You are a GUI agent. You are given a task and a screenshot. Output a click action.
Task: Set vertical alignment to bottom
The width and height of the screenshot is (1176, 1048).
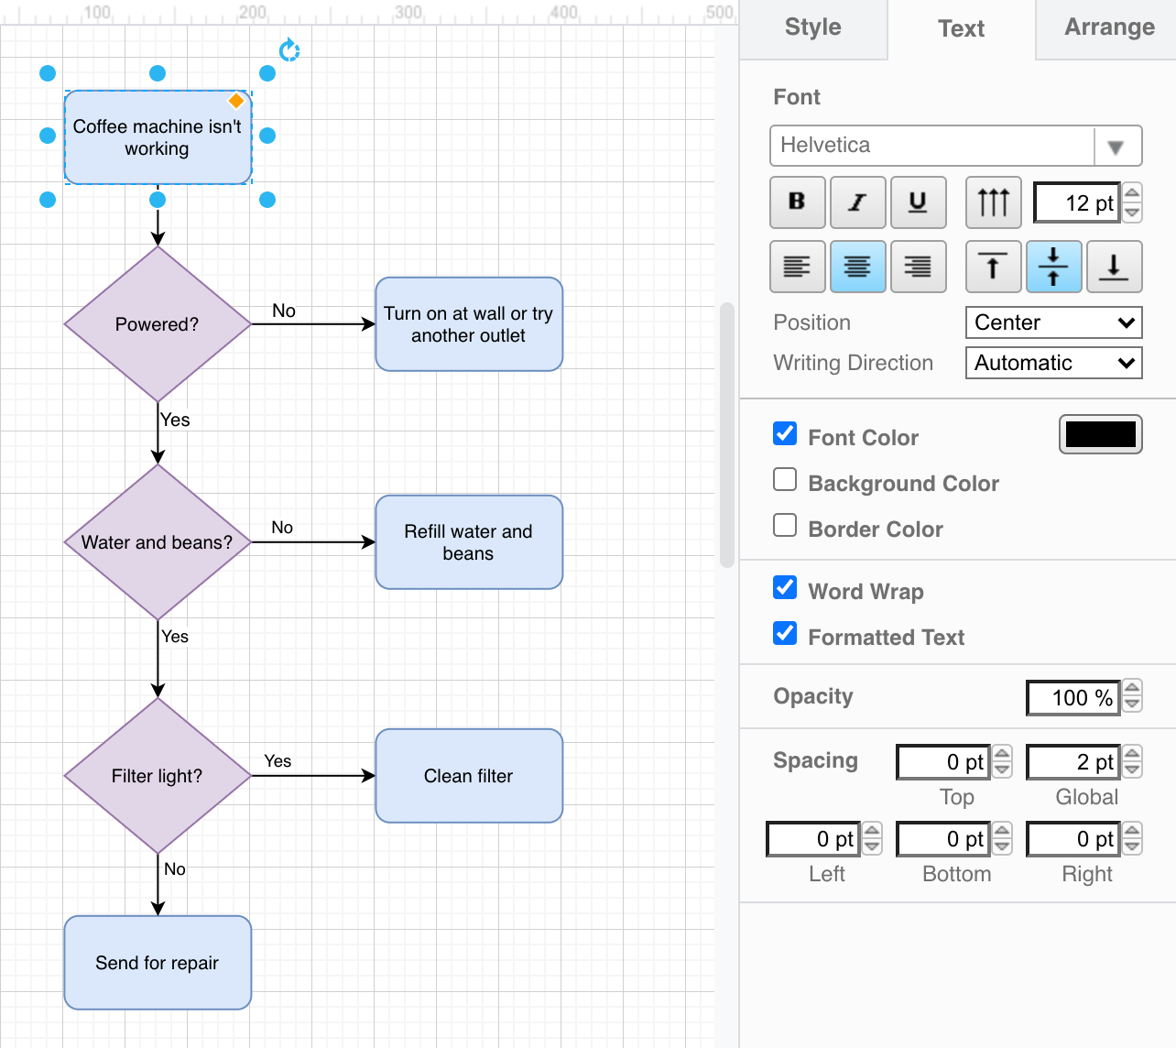(1115, 267)
